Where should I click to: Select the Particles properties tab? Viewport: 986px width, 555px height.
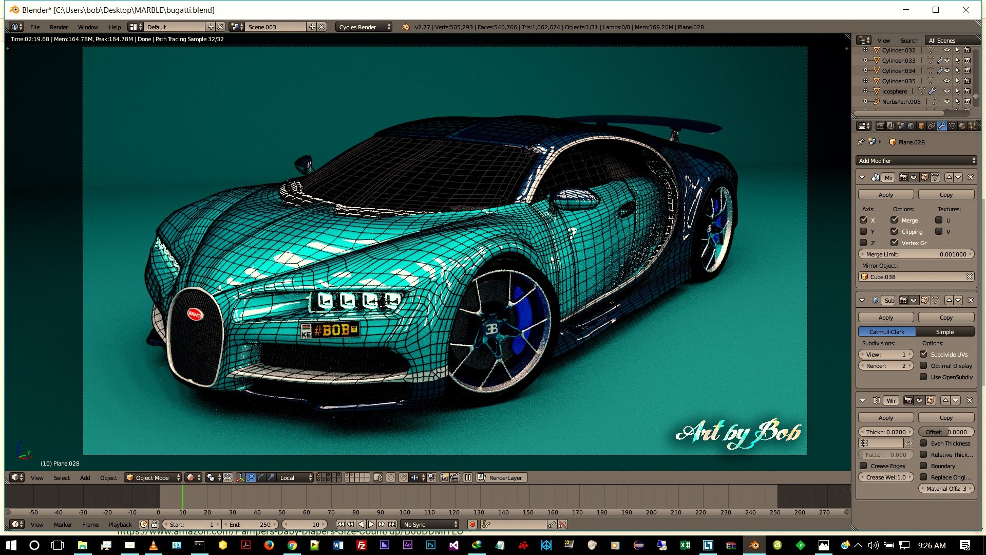tap(972, 126)
